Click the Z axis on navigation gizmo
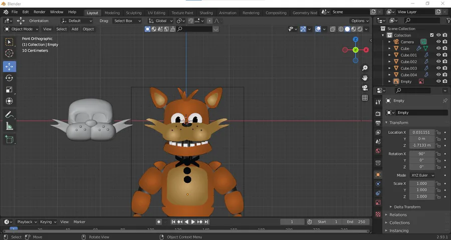The height and width of the screenshot is (240, 451). [x=355, y=40]
